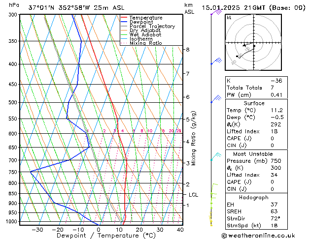Viewport: 310px width, 239px height.
Task: Click the Hodograph table heading
Action: pos(254,197)
